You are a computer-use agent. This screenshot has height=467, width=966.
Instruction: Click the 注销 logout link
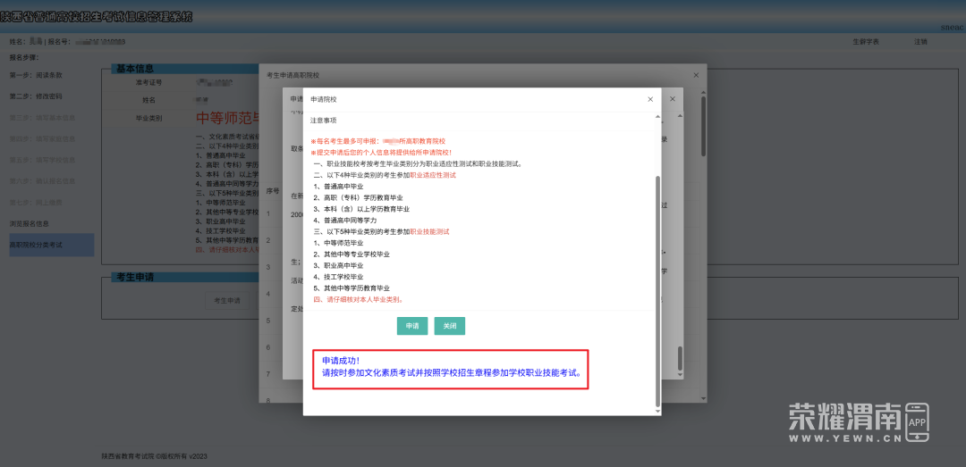tap(920, 42)
